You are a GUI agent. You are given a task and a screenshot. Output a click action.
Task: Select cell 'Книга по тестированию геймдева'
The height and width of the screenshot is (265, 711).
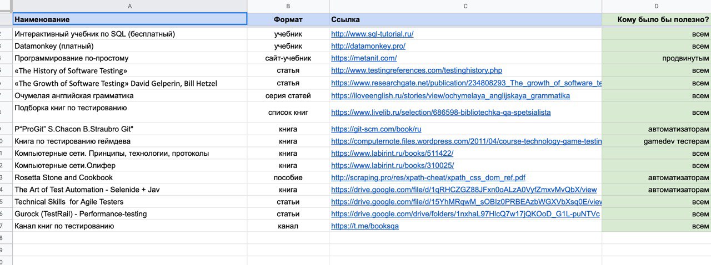pos(130,141)
